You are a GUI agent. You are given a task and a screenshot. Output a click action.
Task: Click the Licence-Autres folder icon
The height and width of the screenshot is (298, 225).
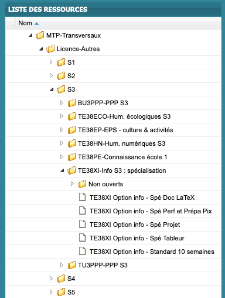click(x=50, y=49)
